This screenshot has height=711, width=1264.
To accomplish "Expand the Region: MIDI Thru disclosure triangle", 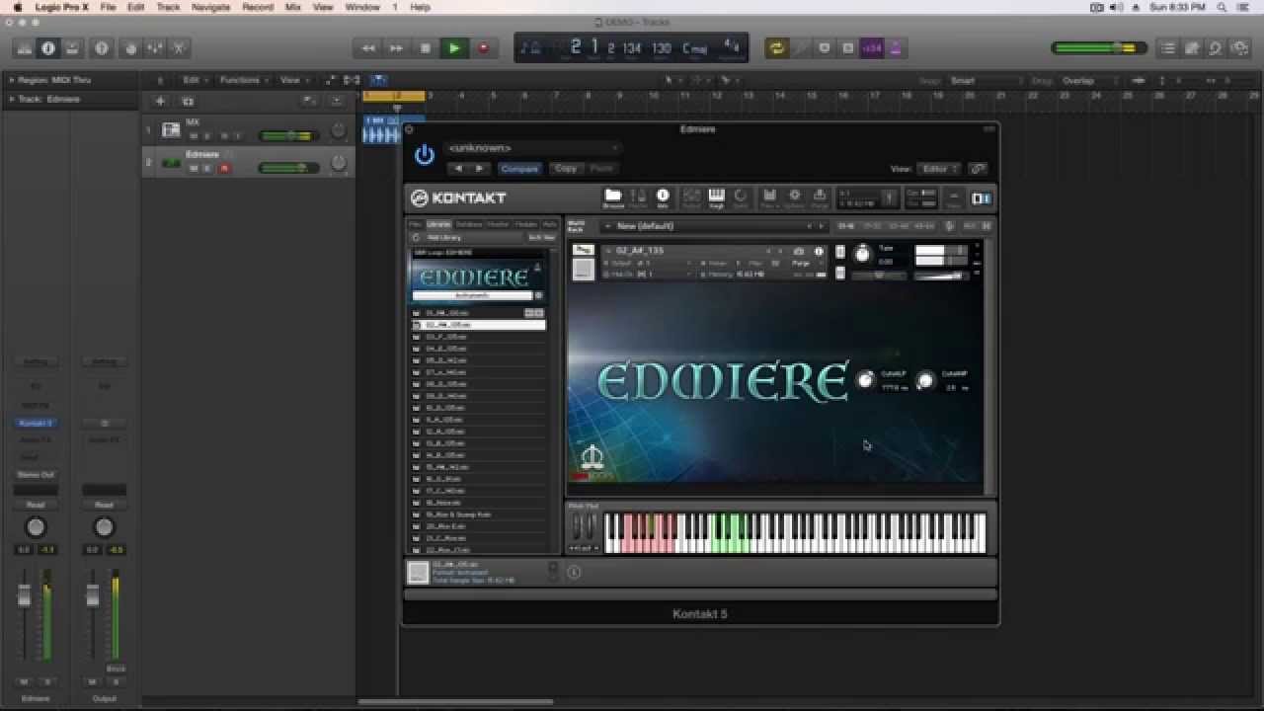I will [x=11, y=80].
